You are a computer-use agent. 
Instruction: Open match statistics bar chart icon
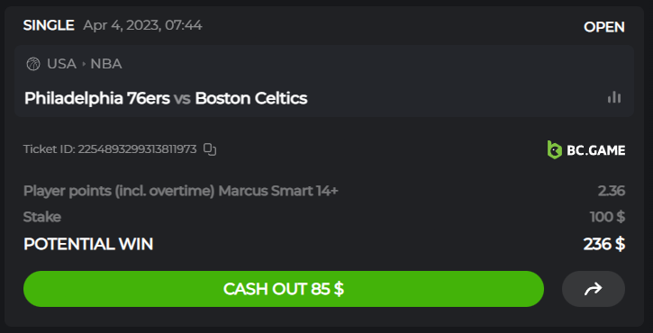tap(614, 98)
